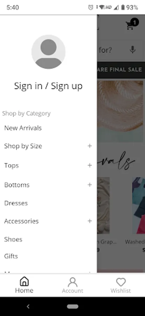Open New Arrivals in menu
Viewport: 145px width, 316px height.
pos(23,128)
